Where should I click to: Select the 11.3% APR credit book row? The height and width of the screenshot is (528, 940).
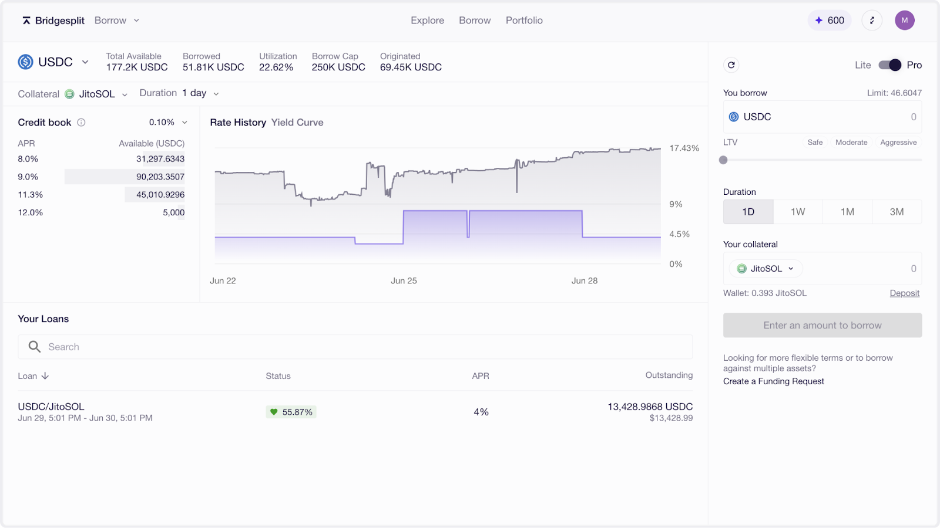[x=101, y=195]
